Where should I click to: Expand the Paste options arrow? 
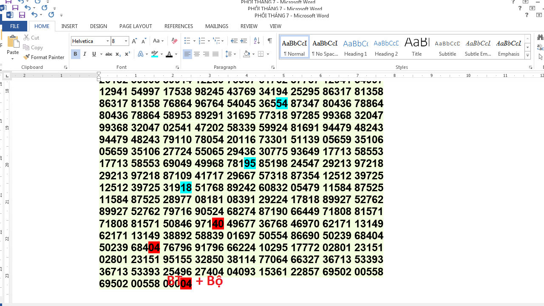pos(13,58)
